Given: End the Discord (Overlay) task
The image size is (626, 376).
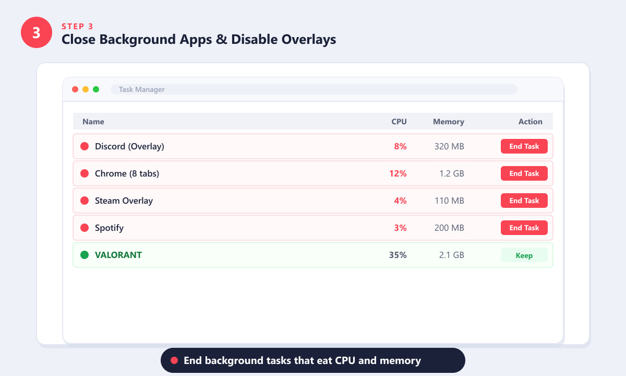Looking at the screenshot, I should [x=524, y=146].
